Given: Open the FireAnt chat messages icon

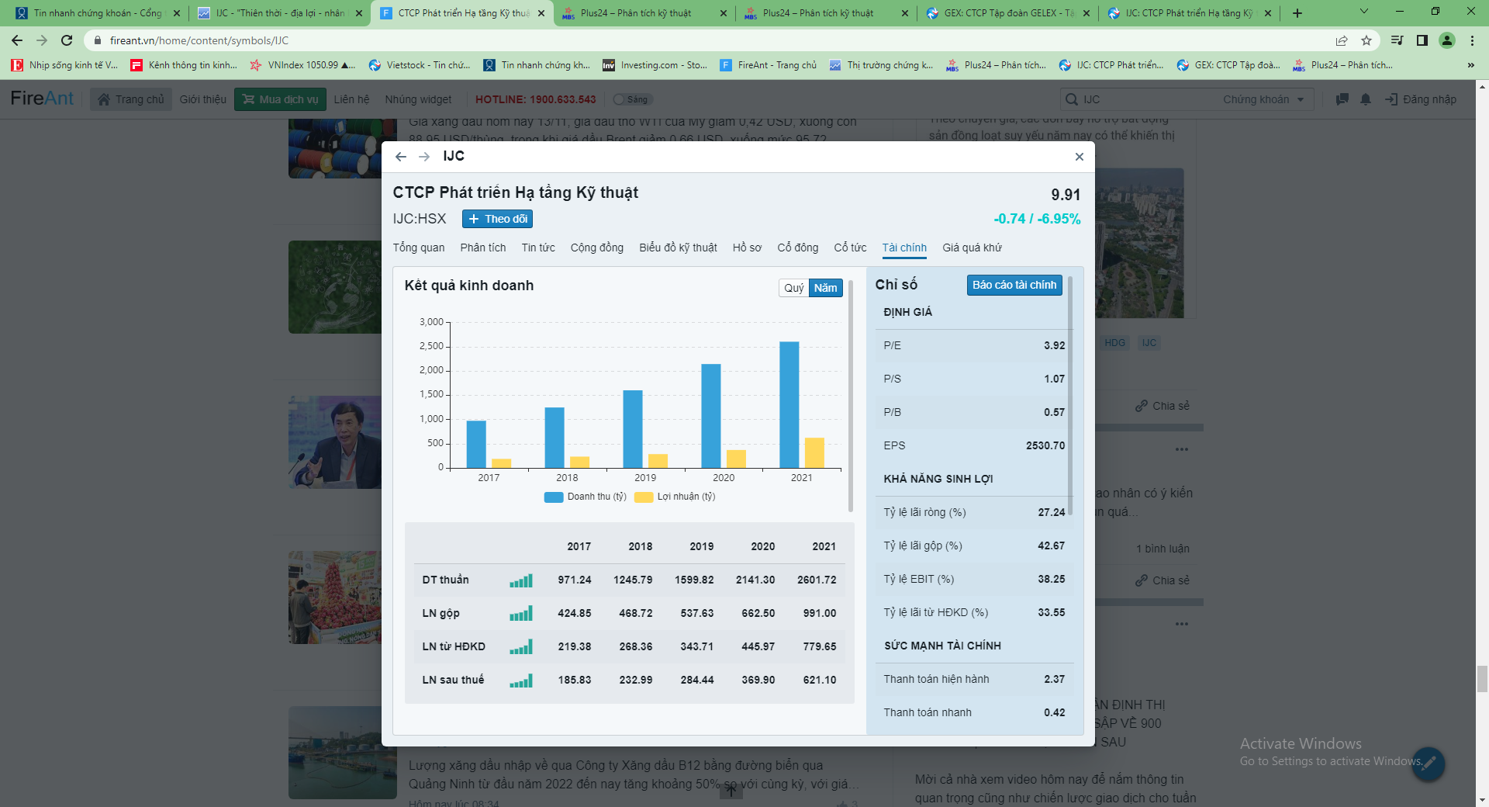Looking at the screenshot, I should (x=1342, y=99).
